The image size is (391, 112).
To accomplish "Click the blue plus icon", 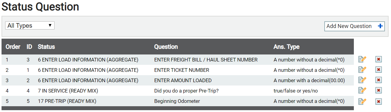I will pyautogui.click(x=380, y=26).
